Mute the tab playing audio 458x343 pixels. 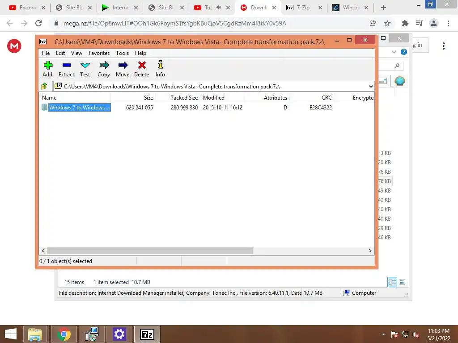[218, 8]
